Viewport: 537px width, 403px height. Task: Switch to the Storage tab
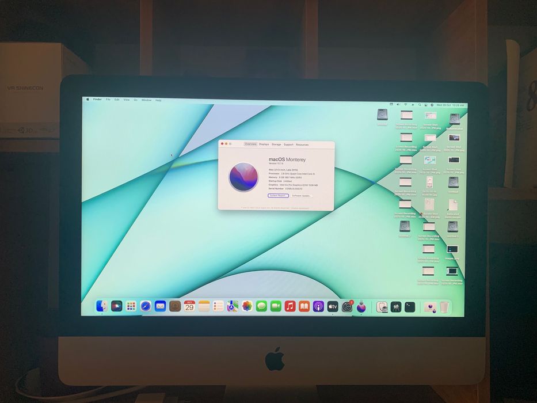pos(276,145)
